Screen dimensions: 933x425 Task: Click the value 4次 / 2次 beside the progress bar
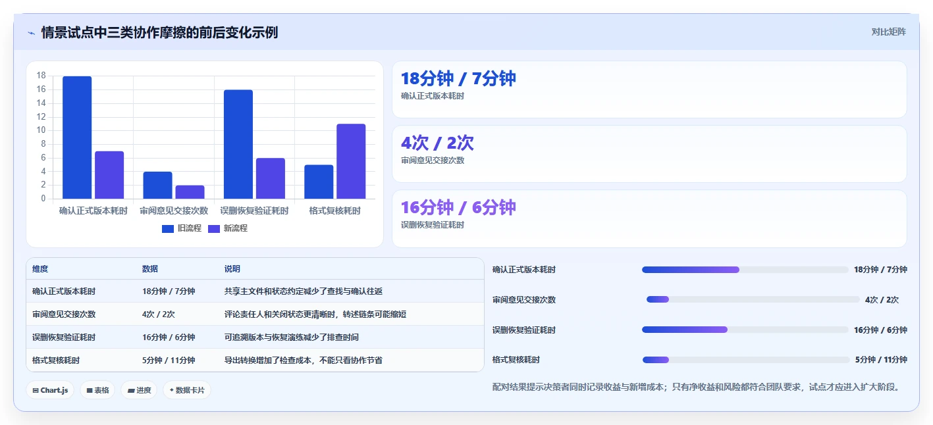882,299
